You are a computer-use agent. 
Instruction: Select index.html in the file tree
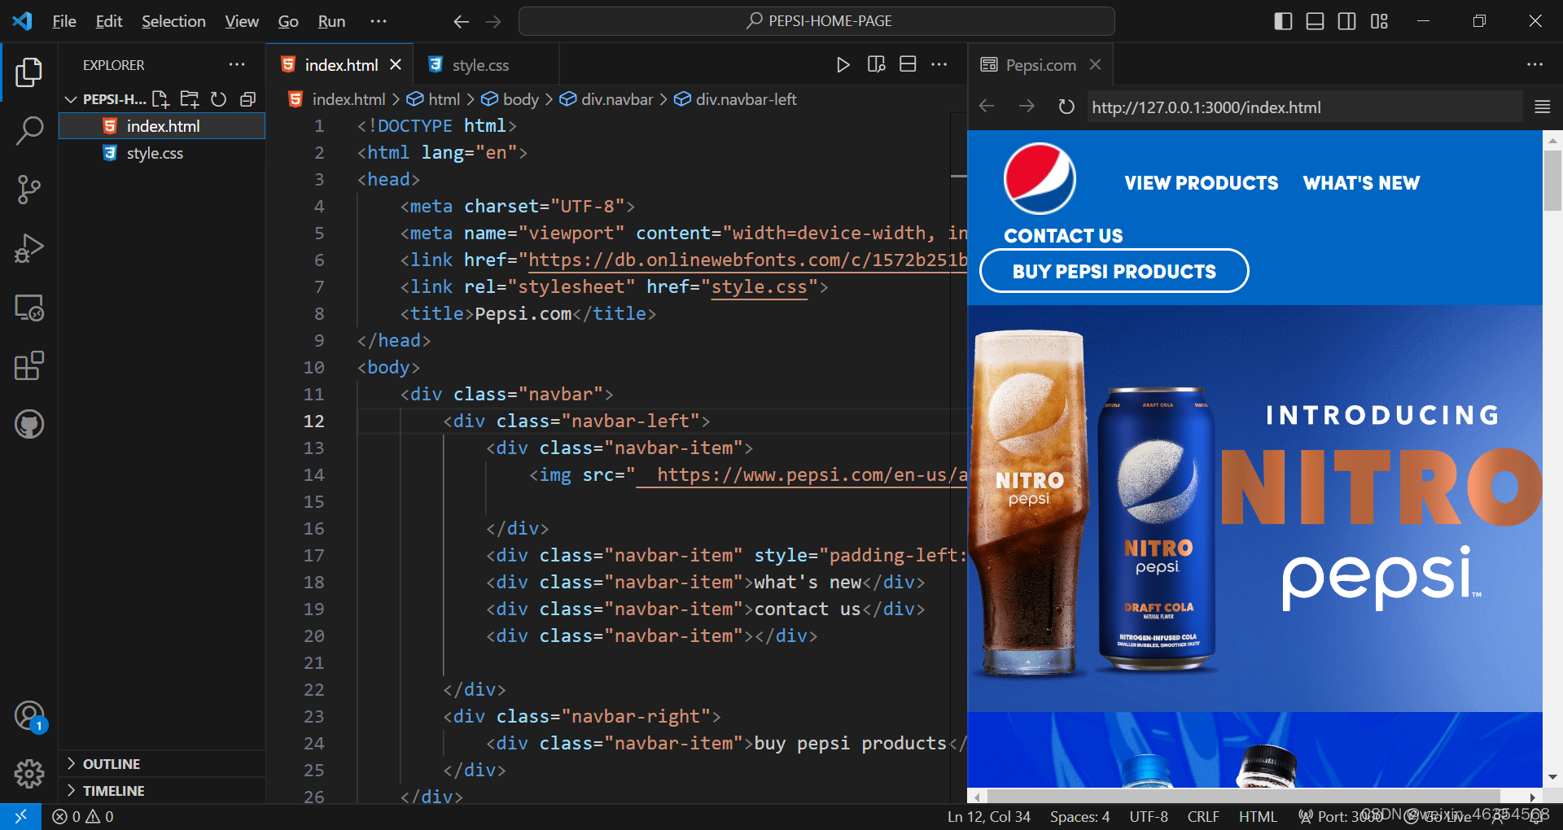162,125
